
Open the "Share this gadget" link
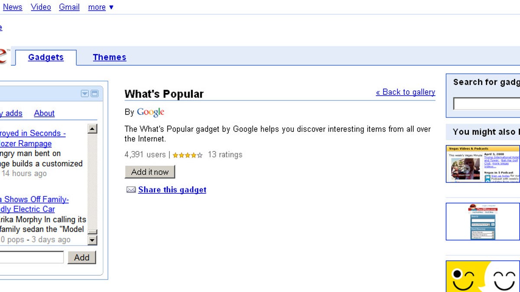172,189
